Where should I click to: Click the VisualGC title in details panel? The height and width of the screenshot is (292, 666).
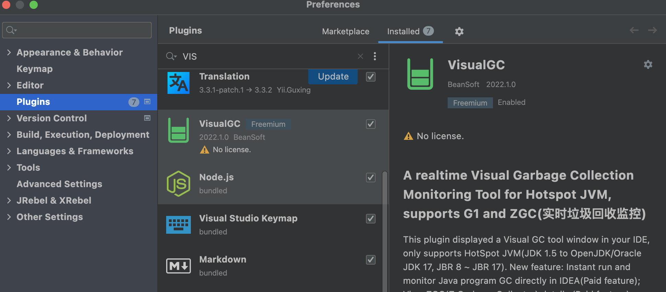click(476, 65)
